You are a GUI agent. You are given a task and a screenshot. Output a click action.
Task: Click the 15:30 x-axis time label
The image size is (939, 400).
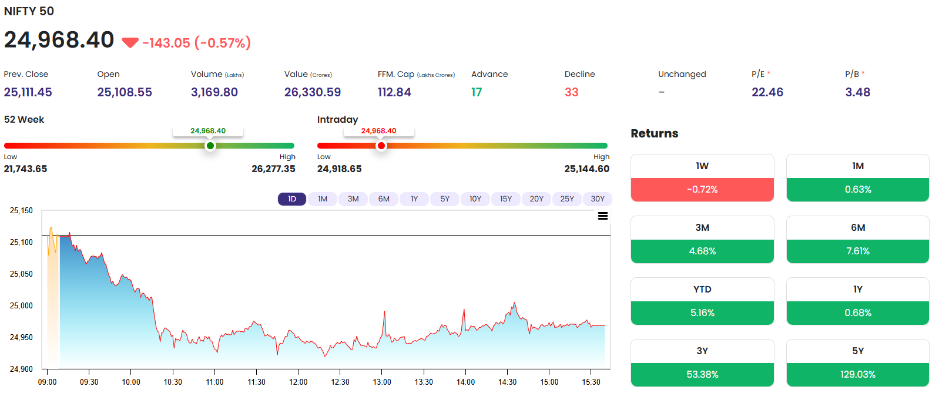click(591, 382)
